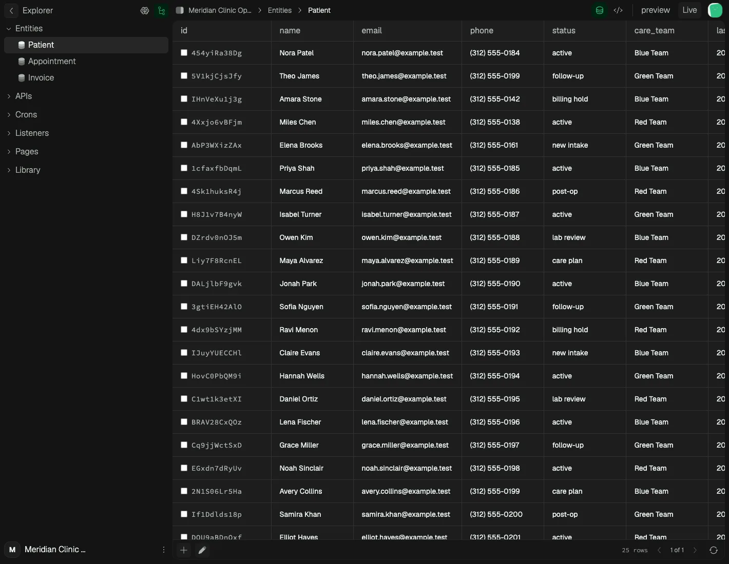729x564 pixels.
Task: Click the pencil edit icon
Action: [x=202, y=550]
